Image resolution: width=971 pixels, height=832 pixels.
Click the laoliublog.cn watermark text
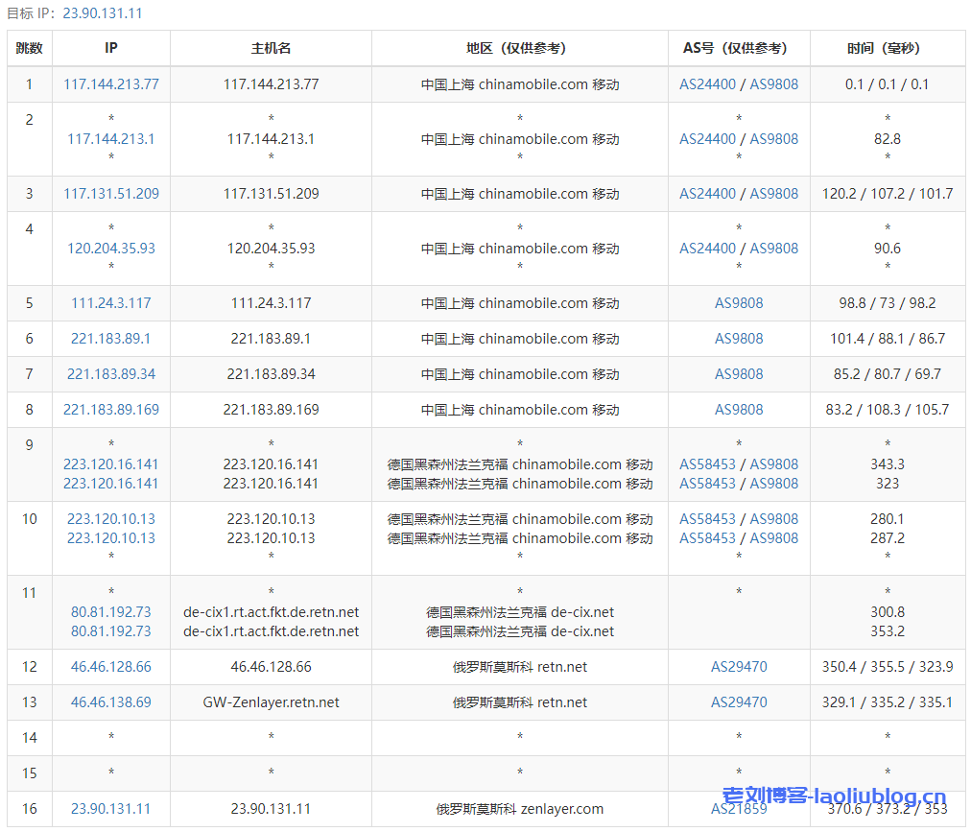(x=833, y=797)
